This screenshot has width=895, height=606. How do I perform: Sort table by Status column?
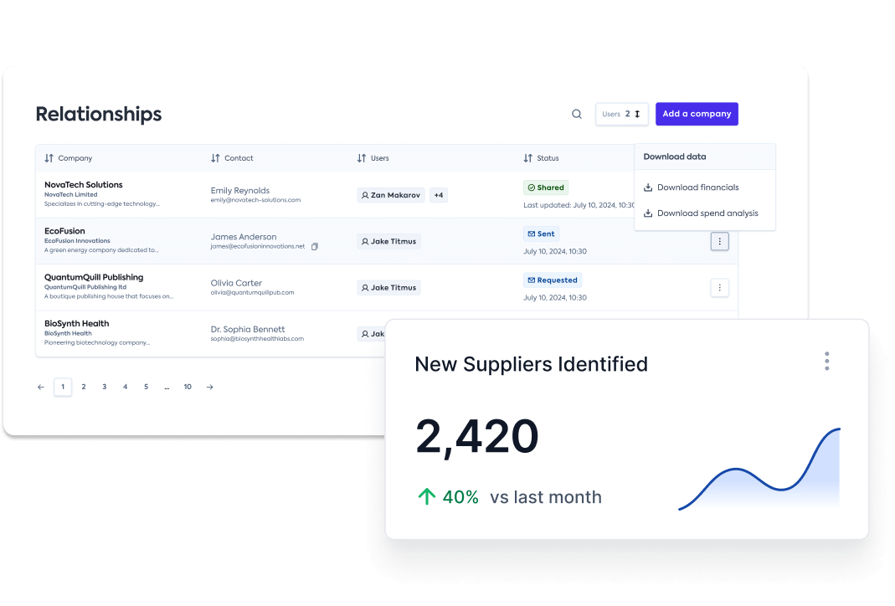point(541,158)
